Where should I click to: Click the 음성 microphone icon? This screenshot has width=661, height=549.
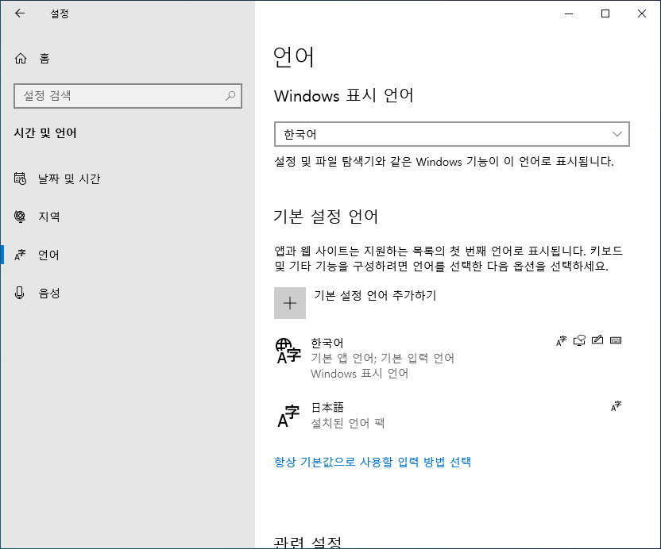(x=19, y=293)
